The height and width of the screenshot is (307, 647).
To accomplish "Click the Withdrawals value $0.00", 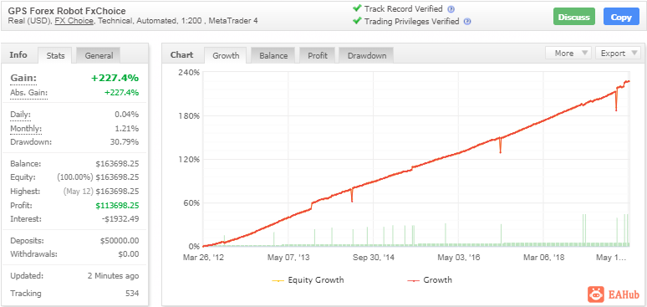I will click(x=129, y=254).
